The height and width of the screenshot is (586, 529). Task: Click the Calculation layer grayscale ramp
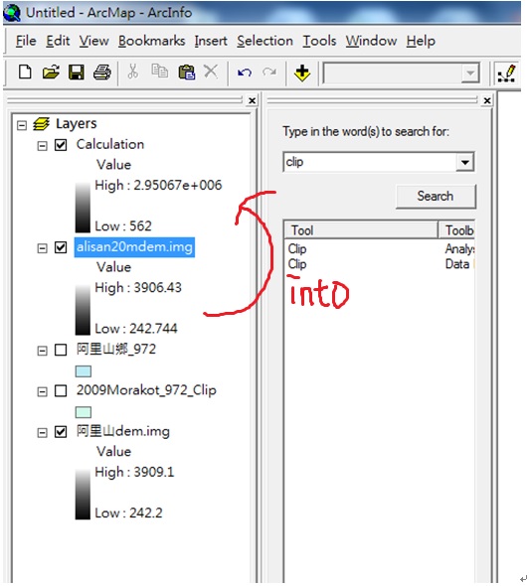(83, 208)
